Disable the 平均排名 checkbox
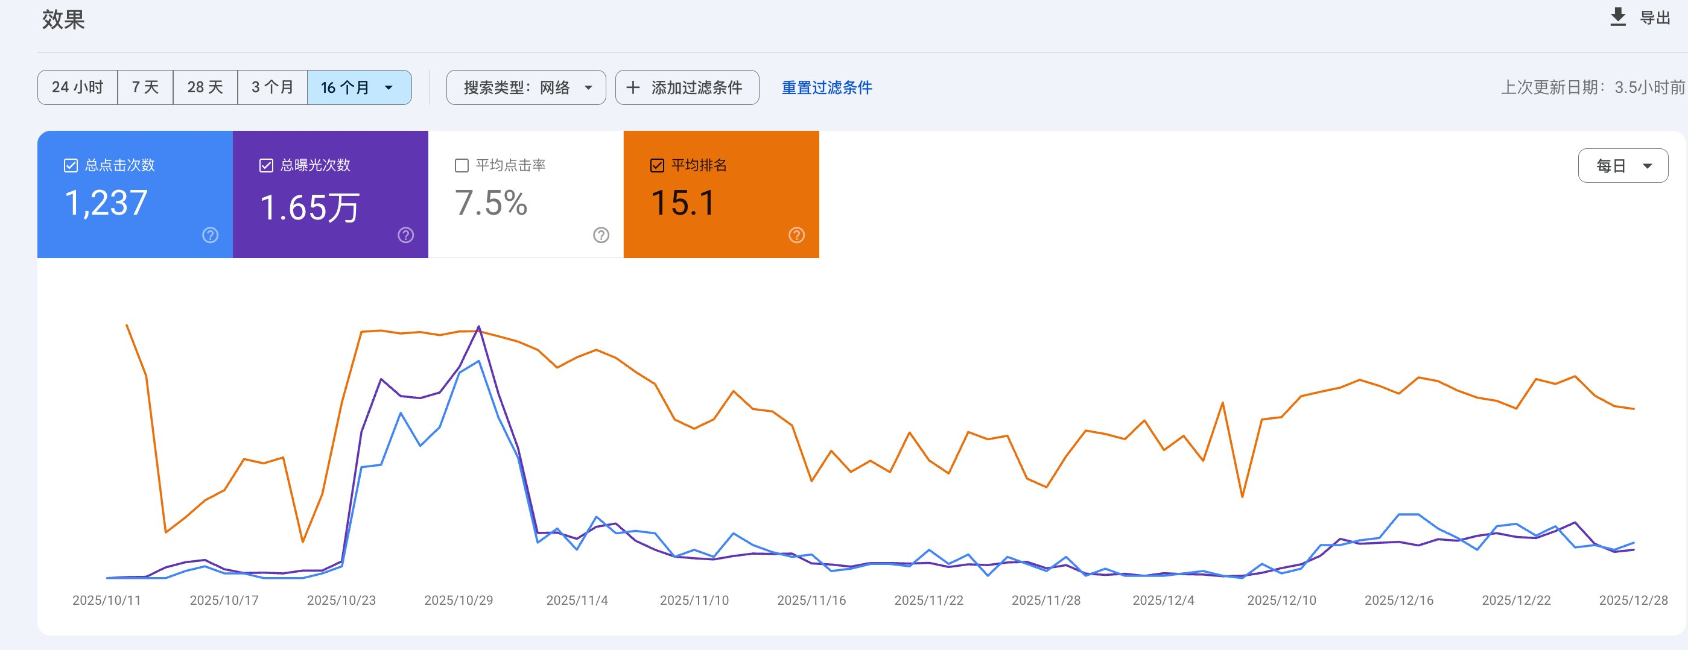Viewport: 1688px width, 650px height. pyautogui.click(x=656, y=166)
